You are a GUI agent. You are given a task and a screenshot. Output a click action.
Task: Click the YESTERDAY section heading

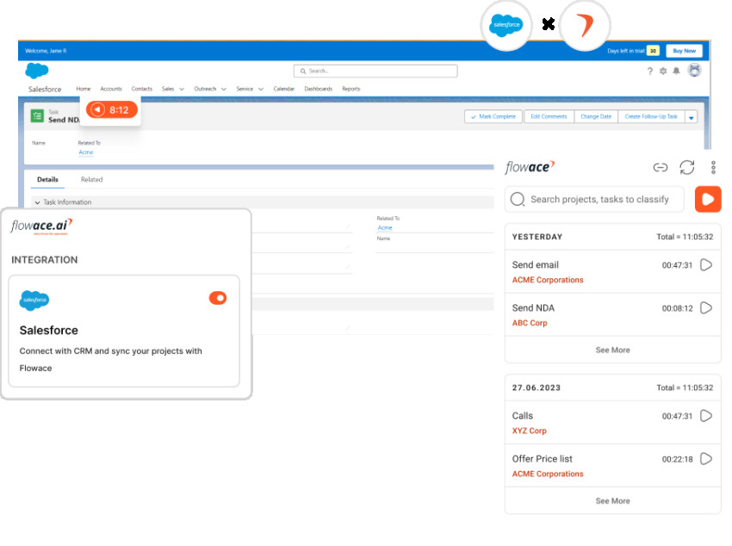point(537,237)
